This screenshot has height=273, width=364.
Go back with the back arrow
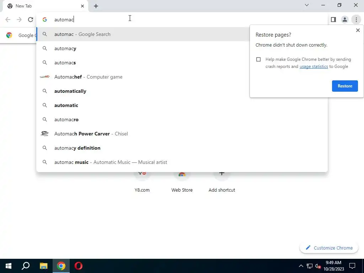8,20
